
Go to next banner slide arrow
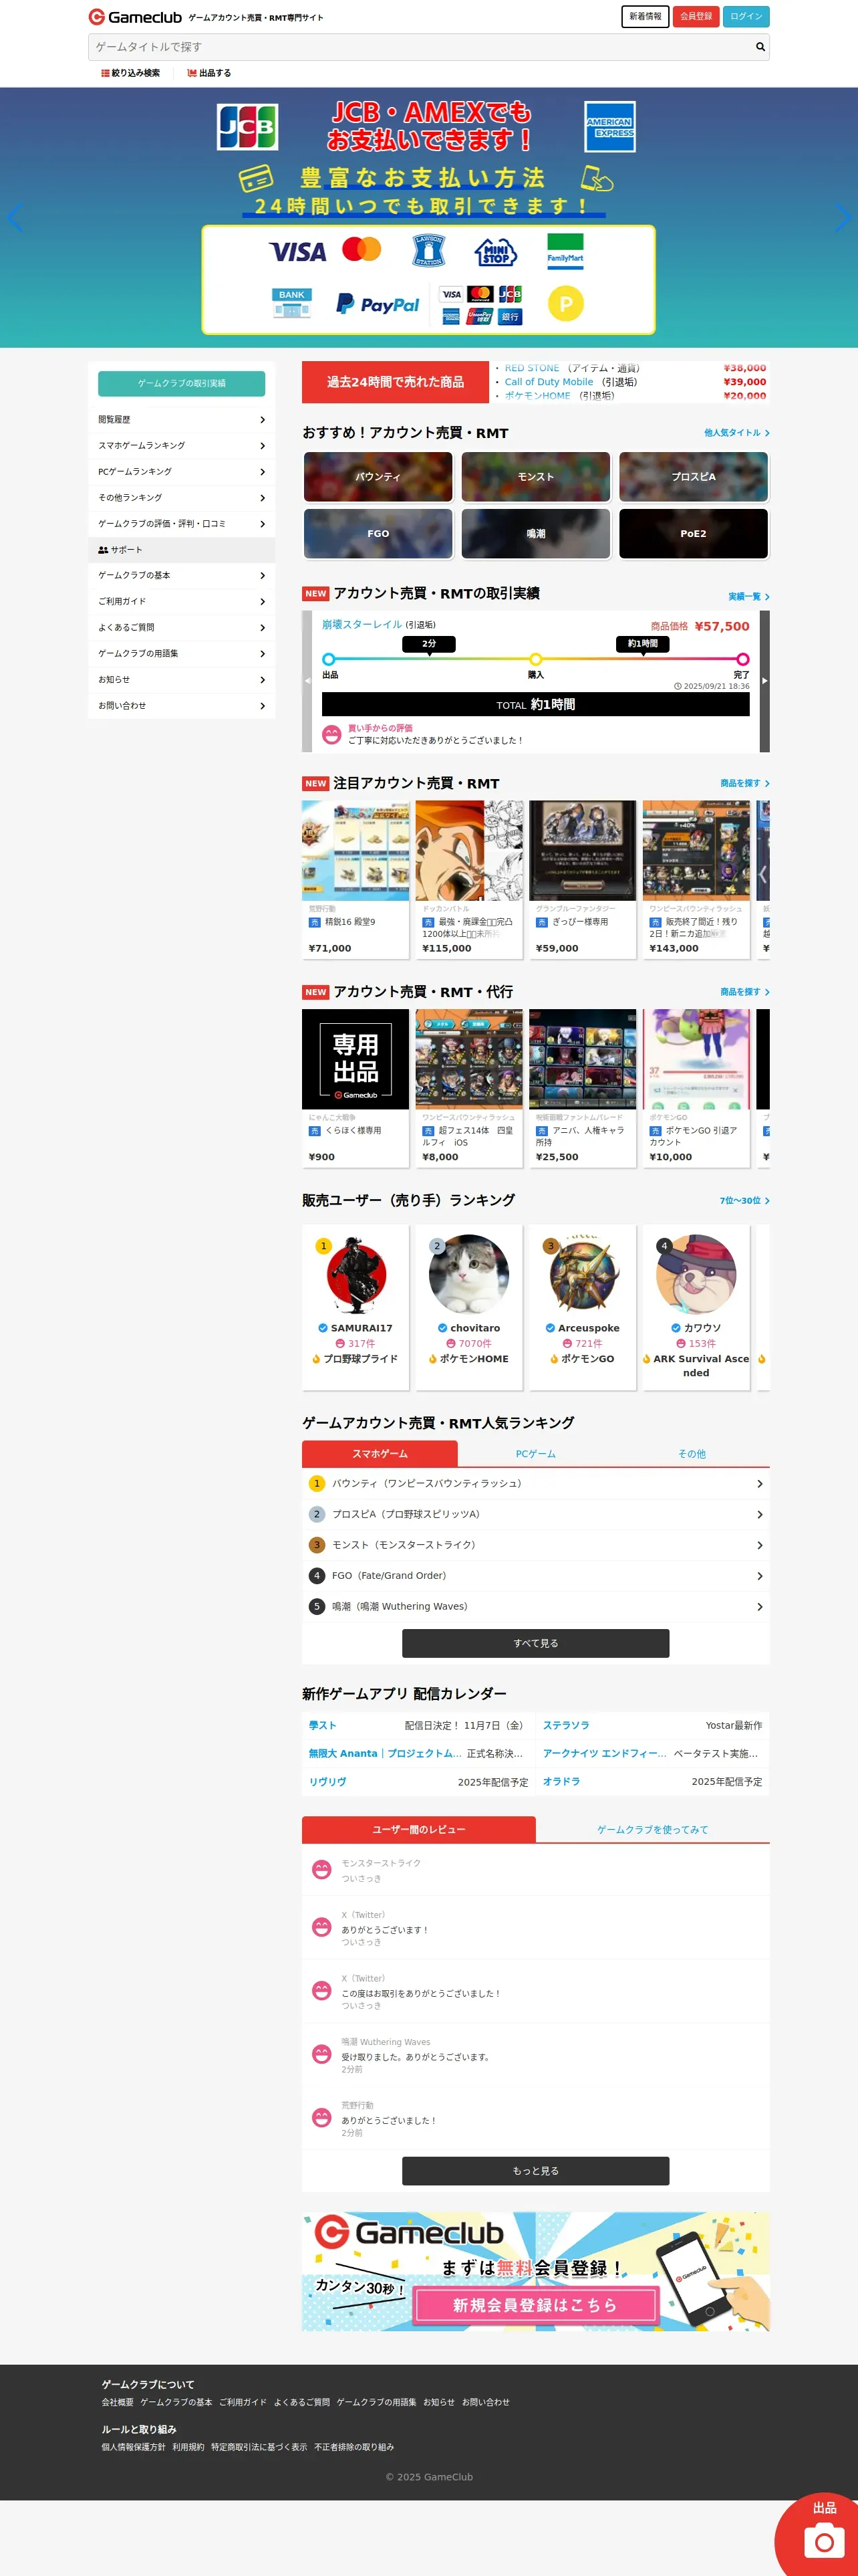tap(843, 218)
